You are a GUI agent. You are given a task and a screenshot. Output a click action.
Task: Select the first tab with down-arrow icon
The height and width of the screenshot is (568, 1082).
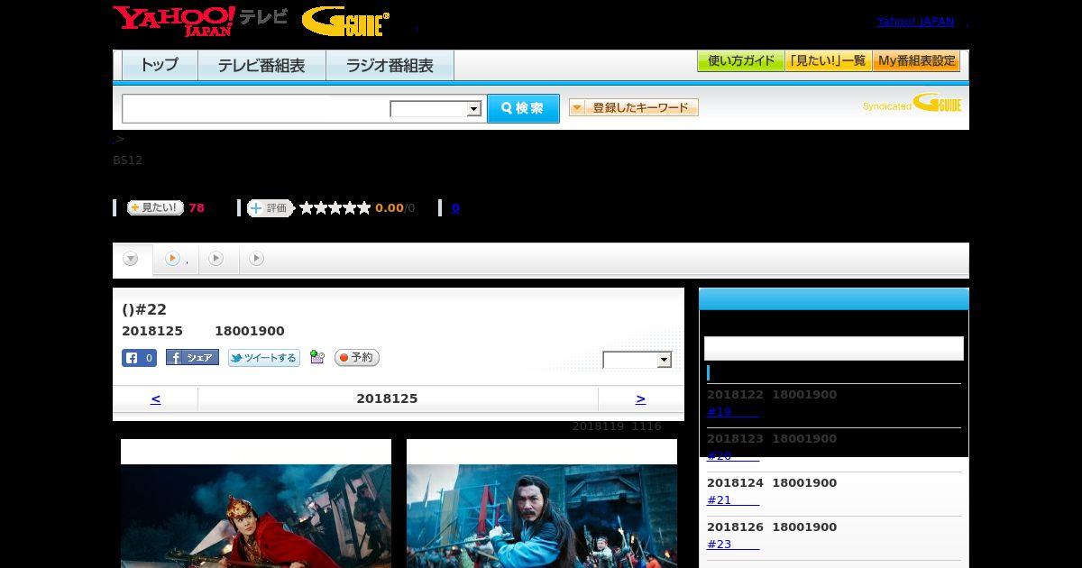(x=132, y=260)
